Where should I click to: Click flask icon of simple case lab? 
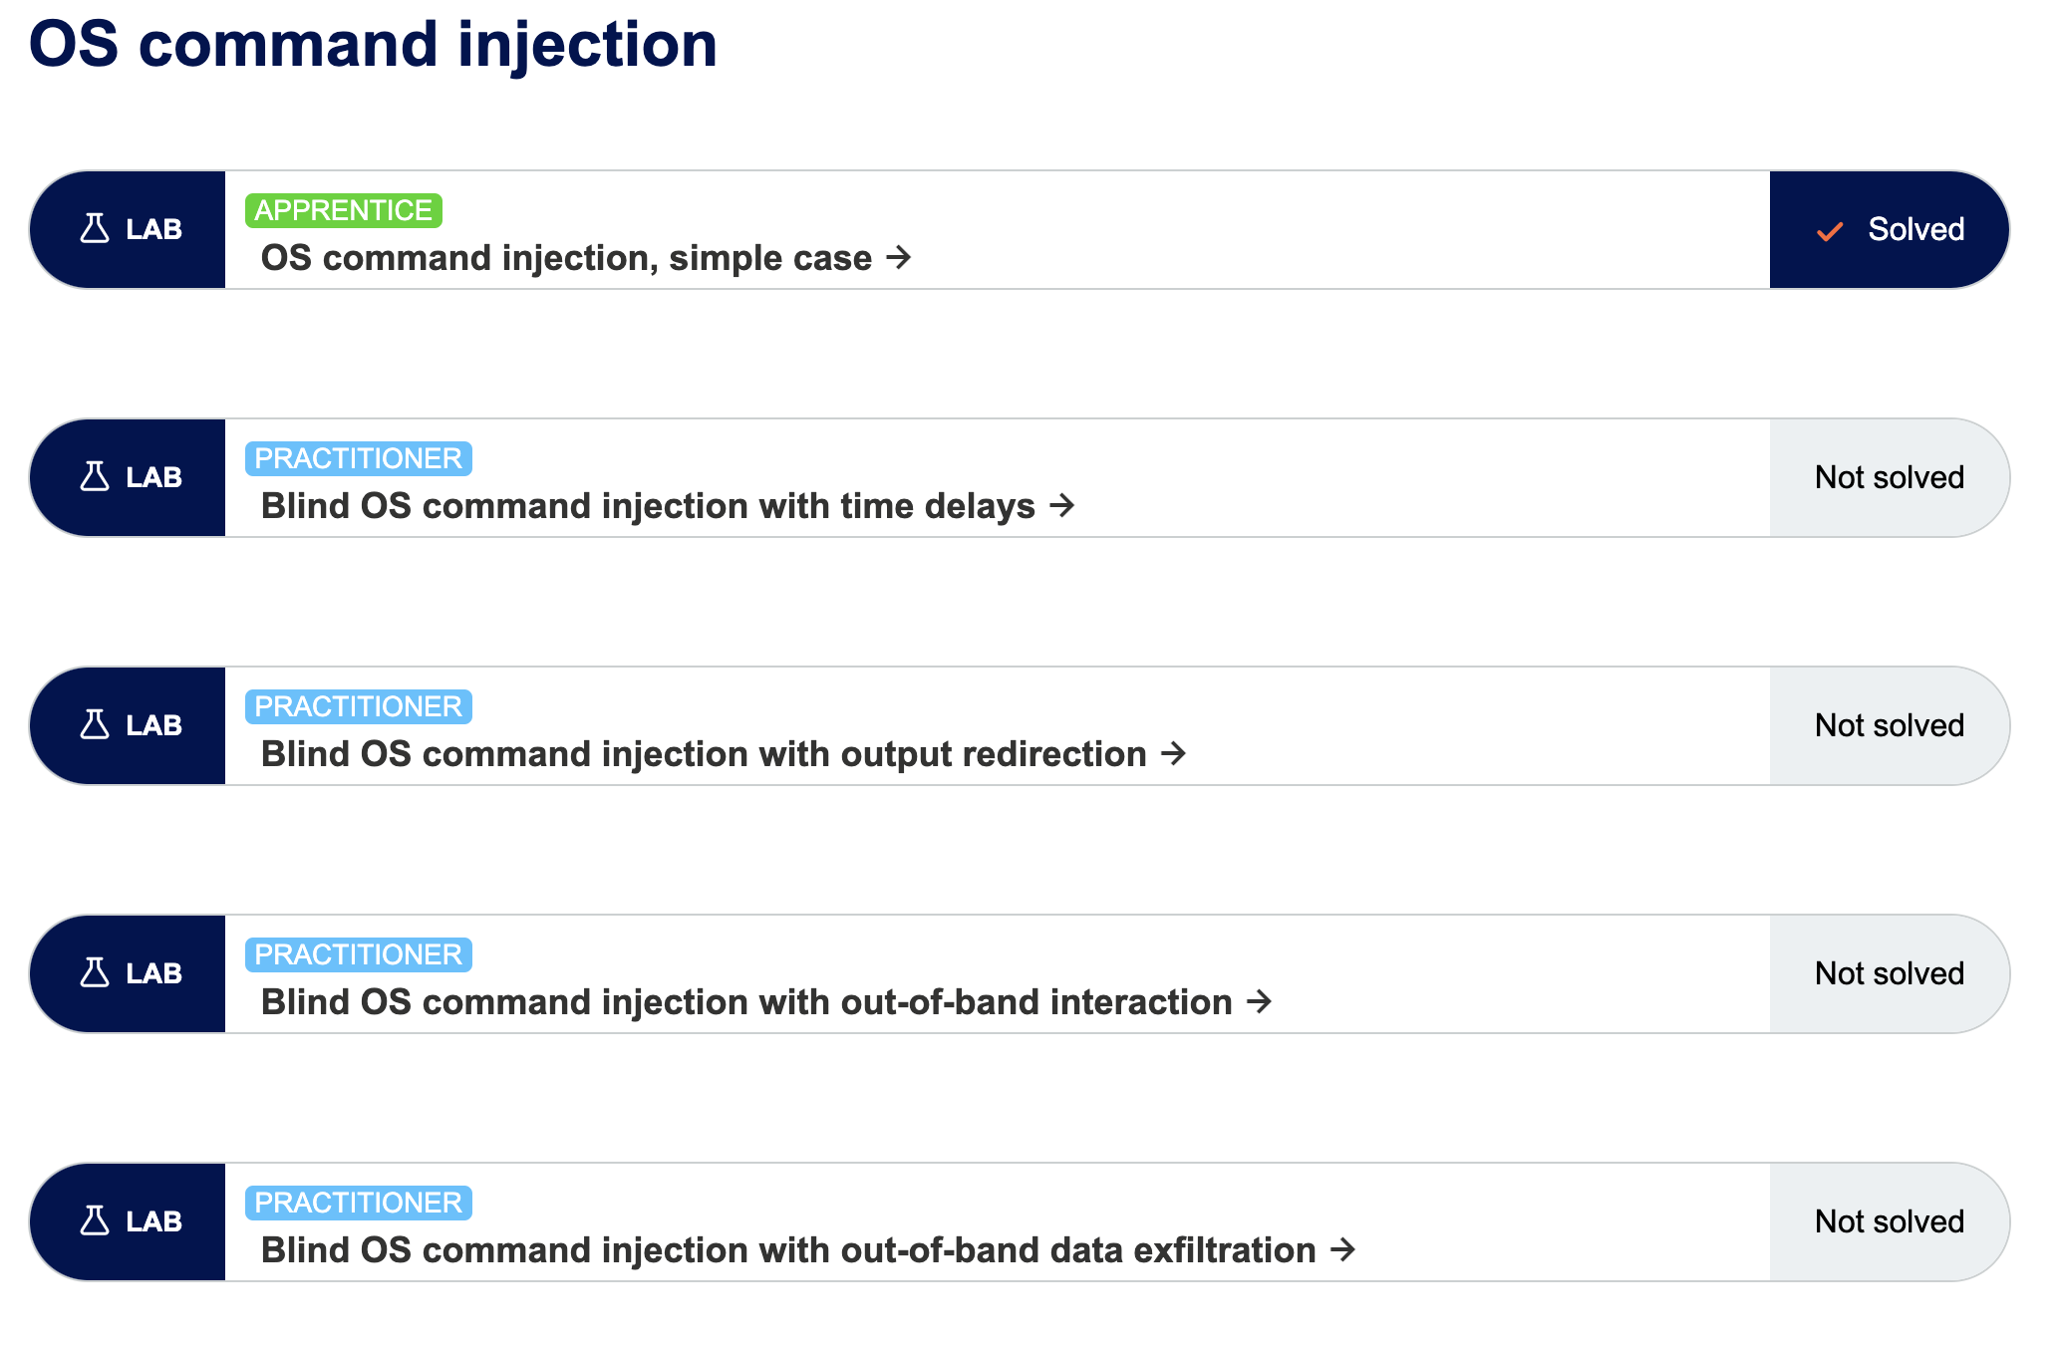(95, 229)
